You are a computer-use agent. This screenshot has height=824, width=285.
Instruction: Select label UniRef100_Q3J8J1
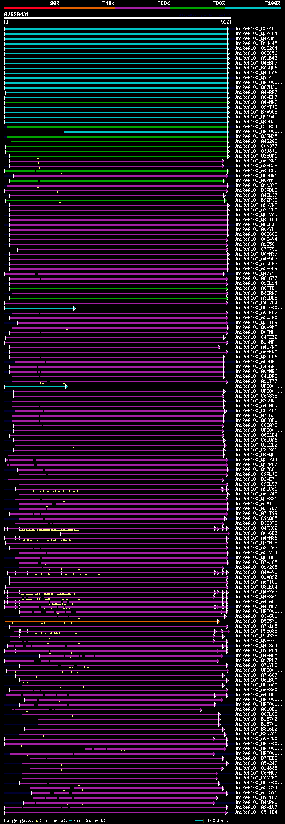coord(256,151)
